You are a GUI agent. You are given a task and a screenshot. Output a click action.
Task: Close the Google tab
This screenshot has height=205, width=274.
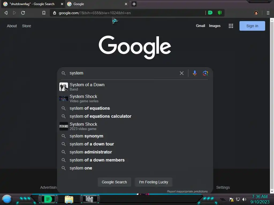126,4
